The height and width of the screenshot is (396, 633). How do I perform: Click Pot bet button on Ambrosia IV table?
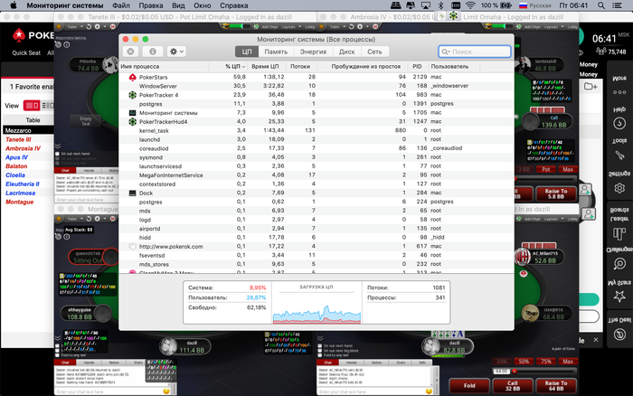546,169
